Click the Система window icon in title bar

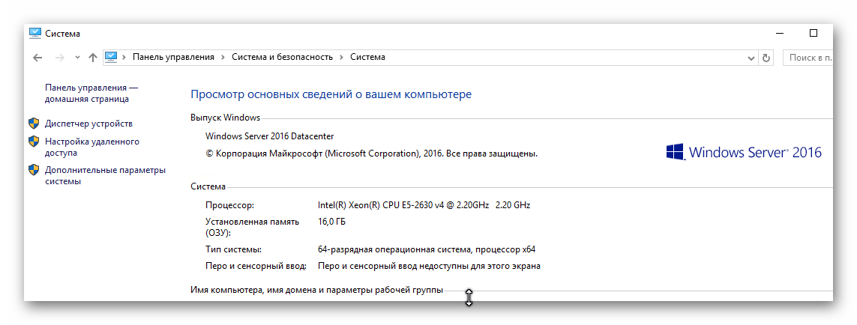[34, 34]
